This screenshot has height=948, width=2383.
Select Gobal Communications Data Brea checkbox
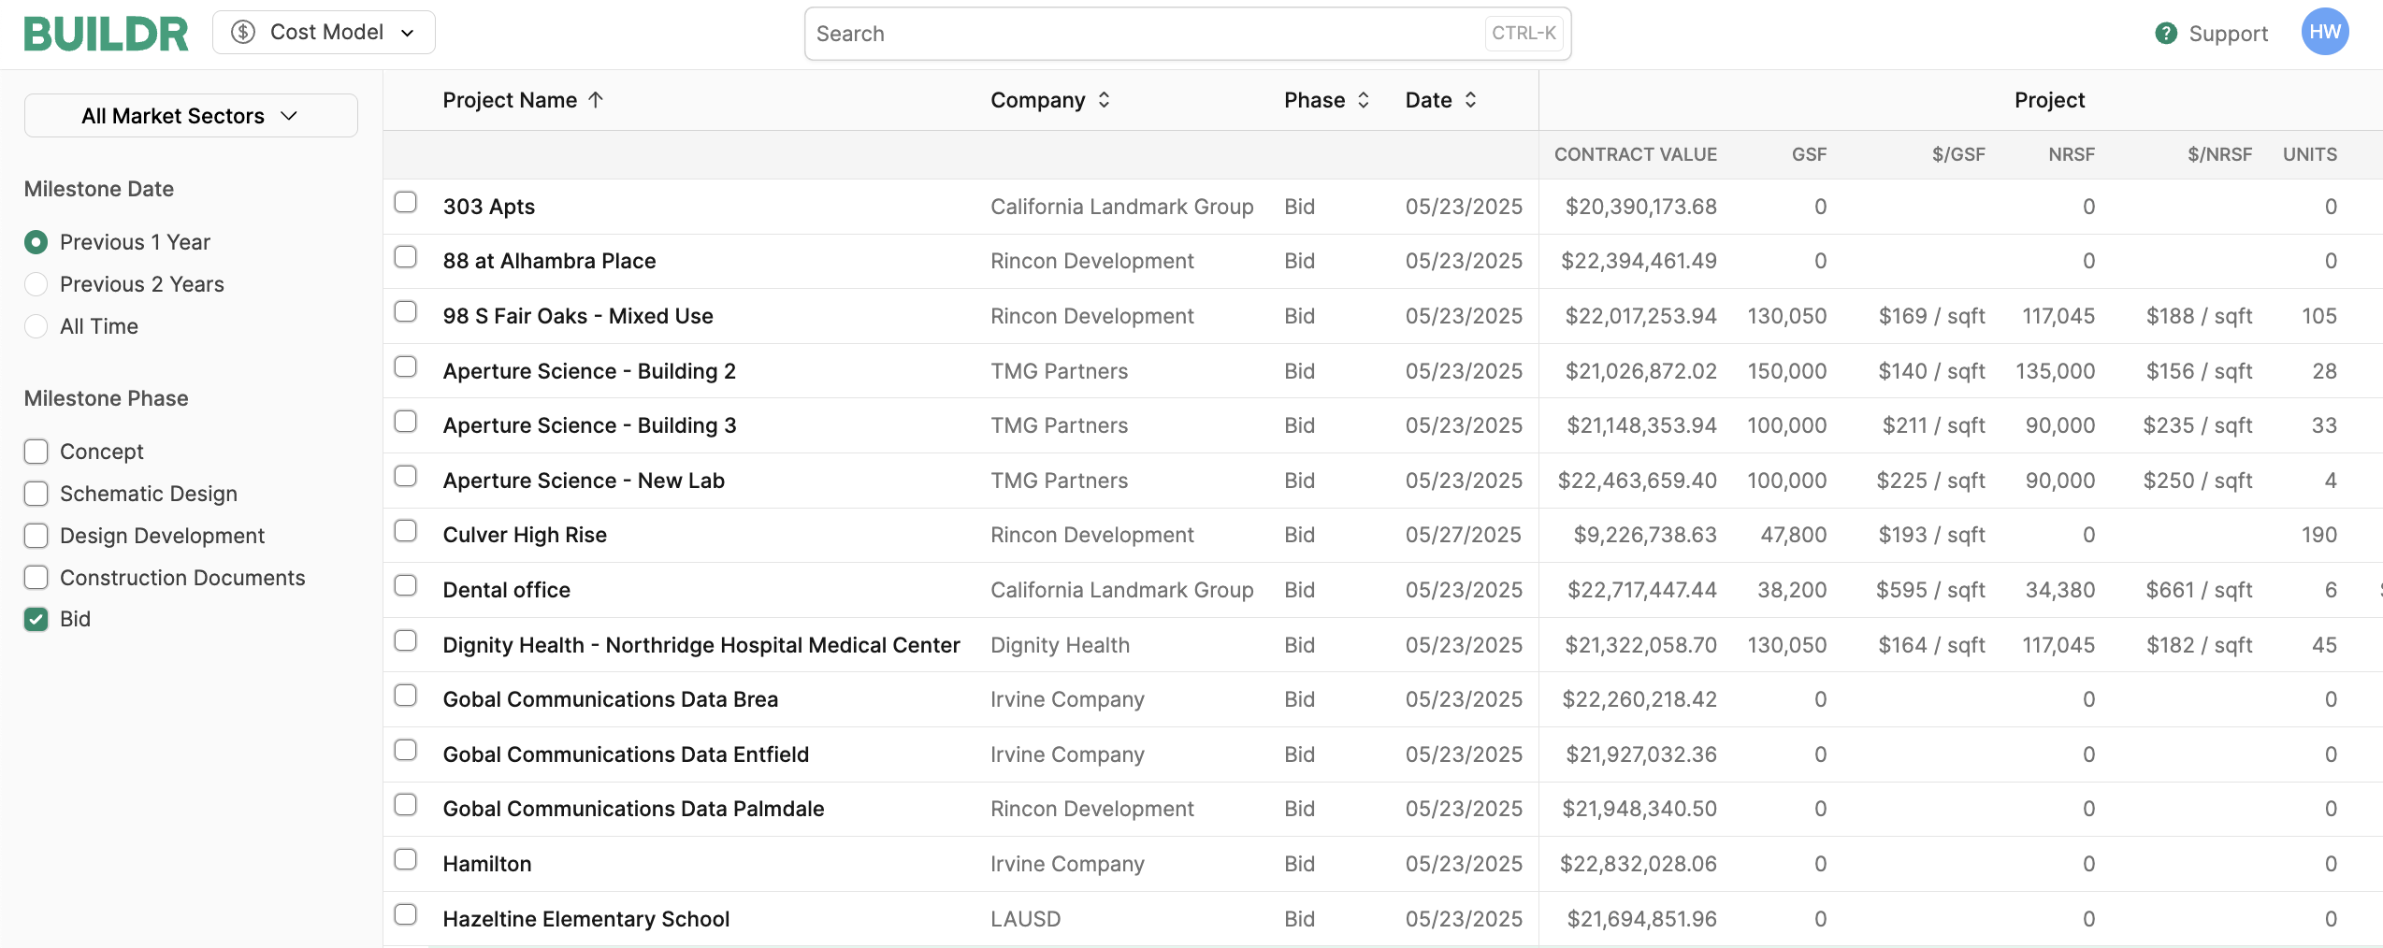click(x=405, y=696)
